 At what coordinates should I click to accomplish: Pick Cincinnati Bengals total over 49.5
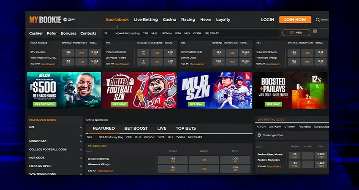[x=245, y=53]
